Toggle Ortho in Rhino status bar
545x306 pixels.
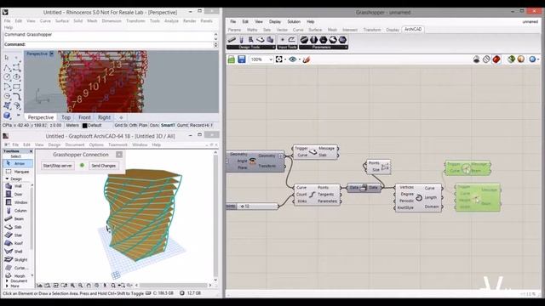[133, 125]
